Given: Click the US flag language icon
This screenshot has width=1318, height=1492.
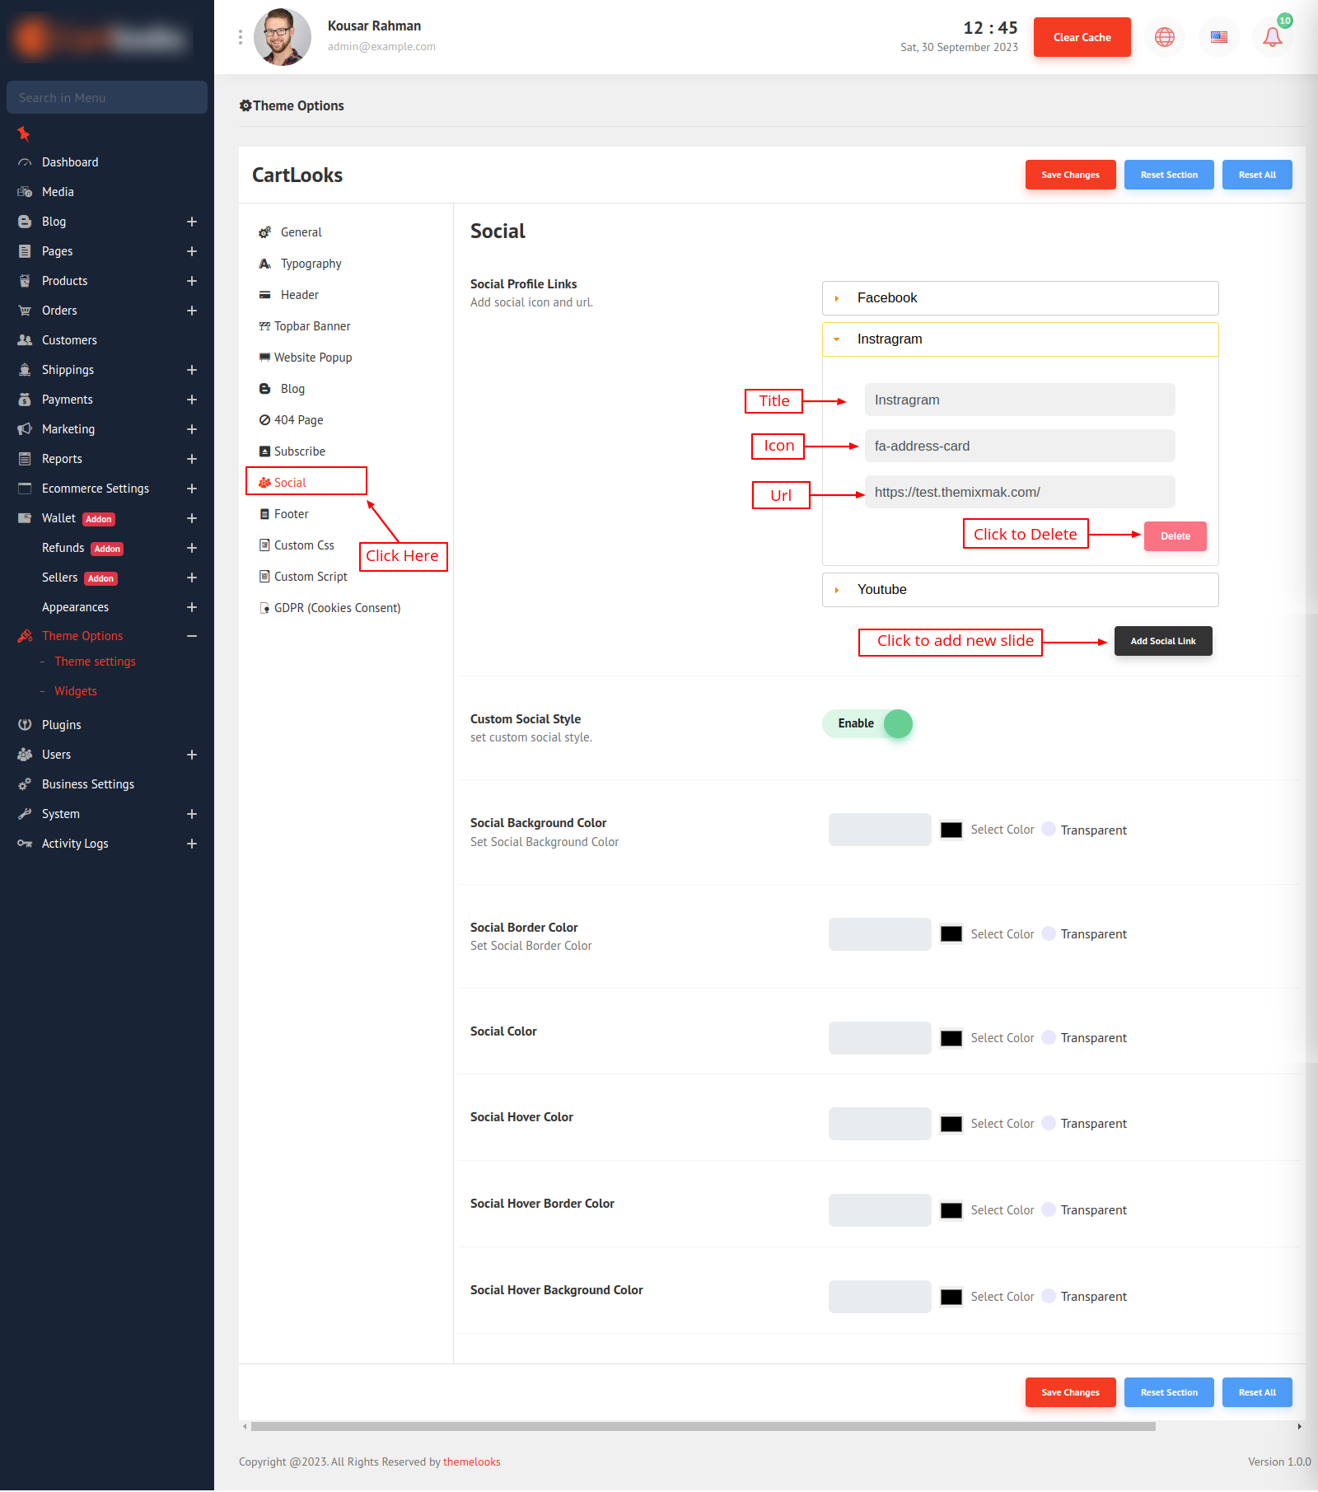Looking at the screenshot, I should click(1218, 37).
